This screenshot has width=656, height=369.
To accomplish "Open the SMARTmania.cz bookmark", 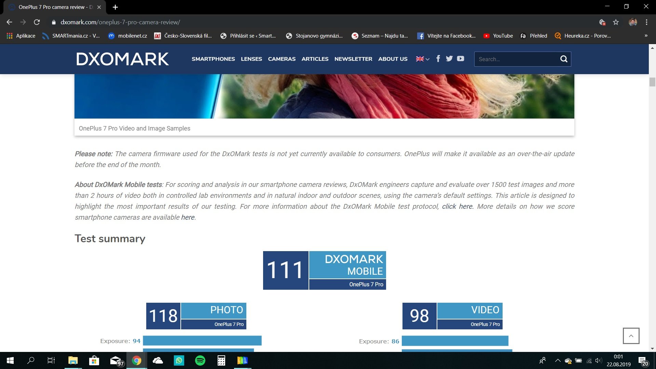I will 71,36.
